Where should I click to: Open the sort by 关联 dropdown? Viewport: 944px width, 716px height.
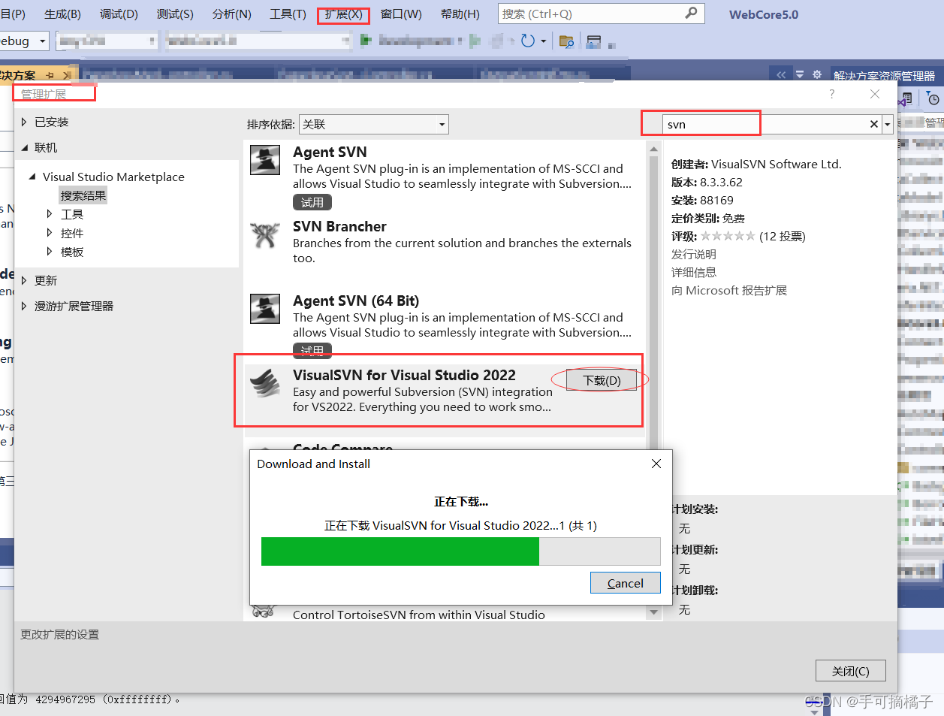tap(442, 124)
